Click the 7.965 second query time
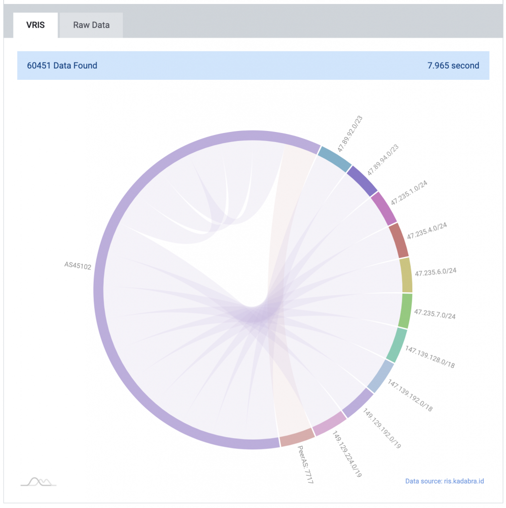 [453, 65]
